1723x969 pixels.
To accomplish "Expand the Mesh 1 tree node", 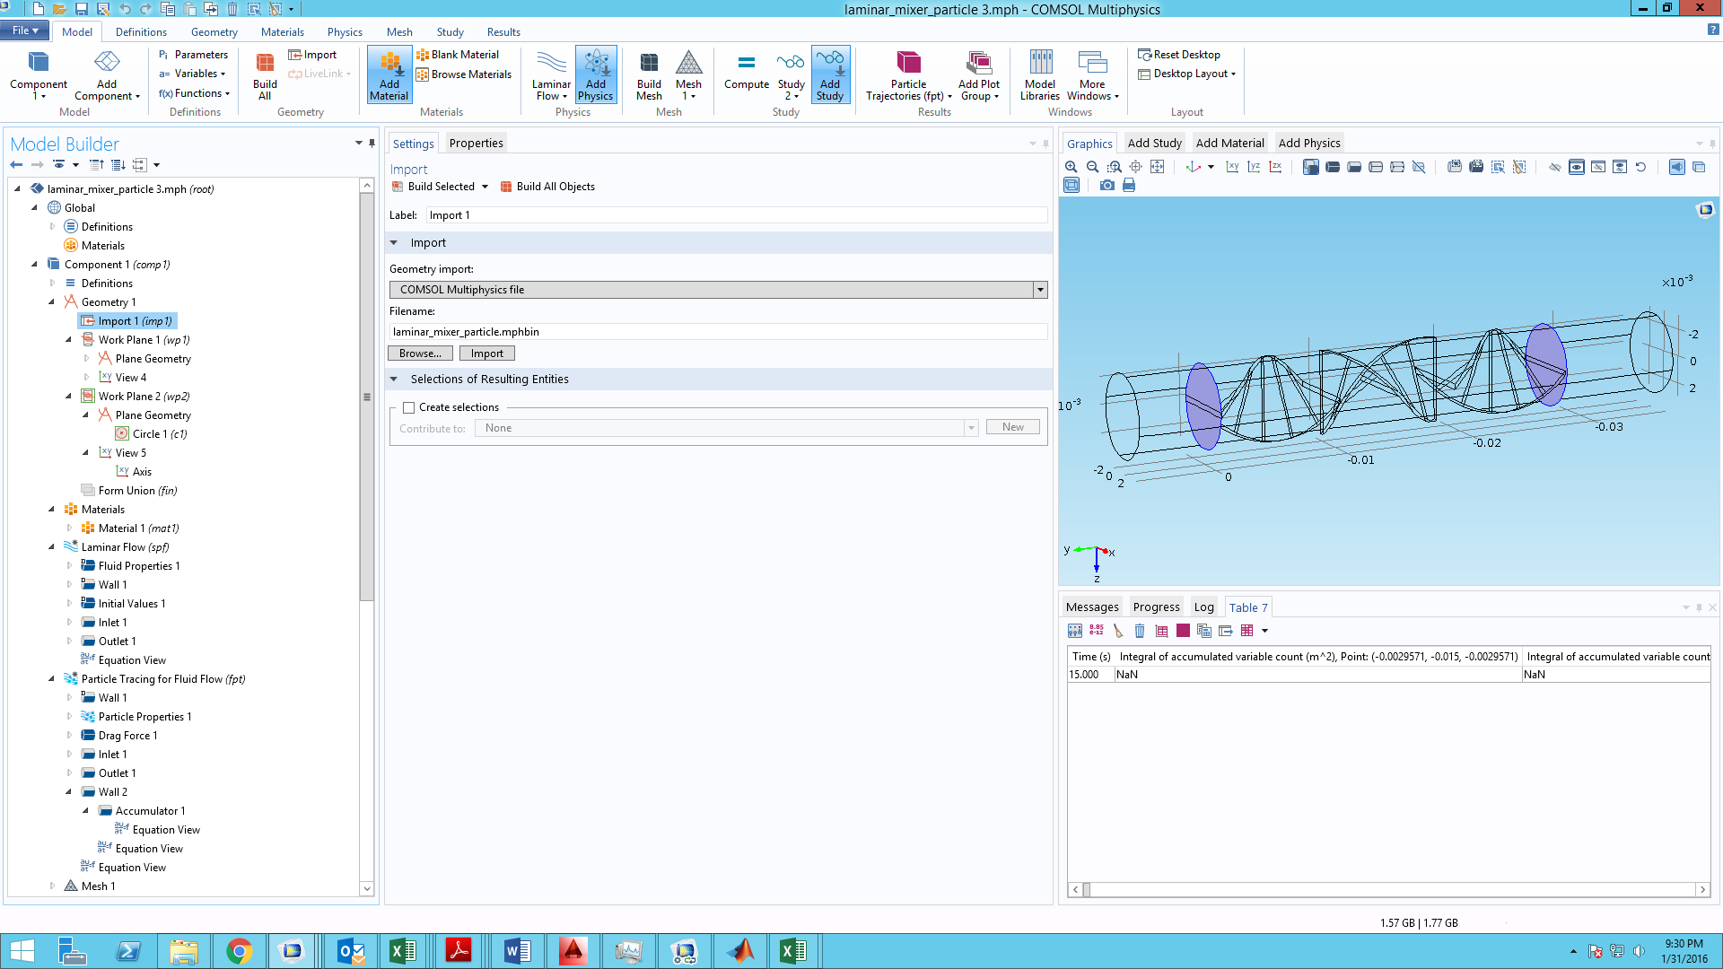I will pos(52,886).
